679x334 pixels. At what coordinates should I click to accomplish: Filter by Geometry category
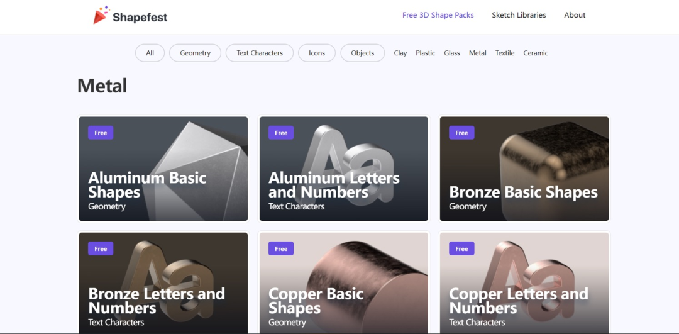(196, 53)
